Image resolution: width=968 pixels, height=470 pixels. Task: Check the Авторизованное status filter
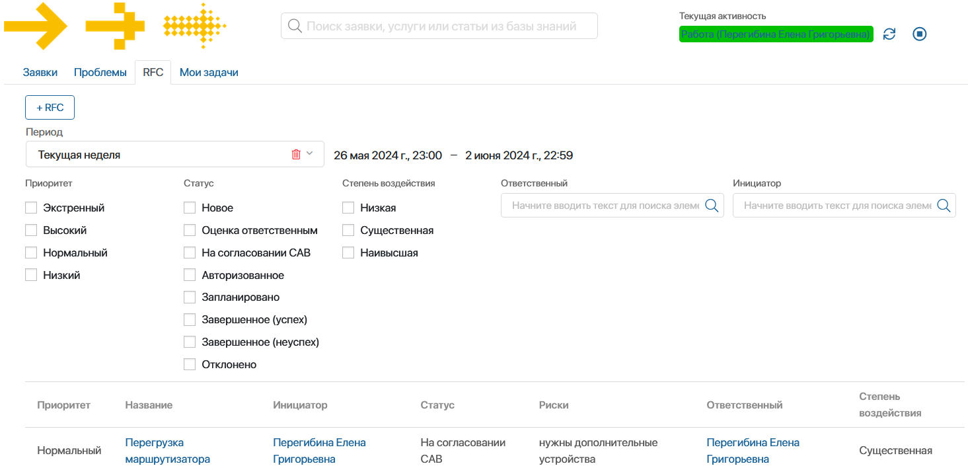coord(190,275)
